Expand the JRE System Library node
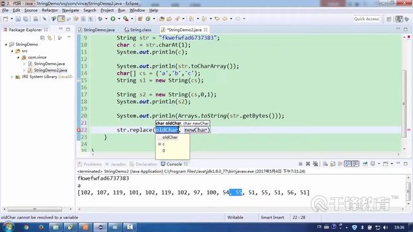Viewport: 413px width, 232px height. tap(12, 77)
